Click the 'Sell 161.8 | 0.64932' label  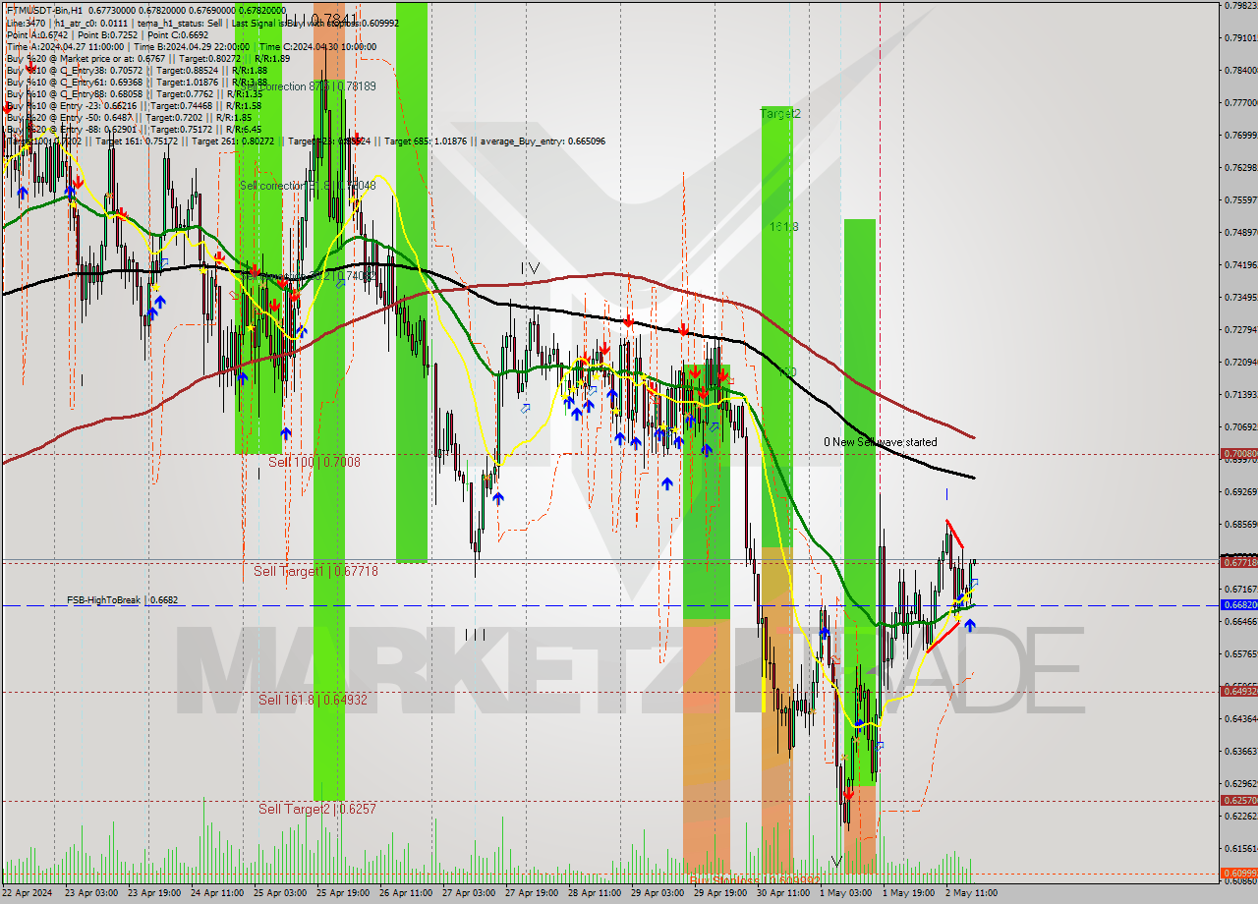pos(313,700)
